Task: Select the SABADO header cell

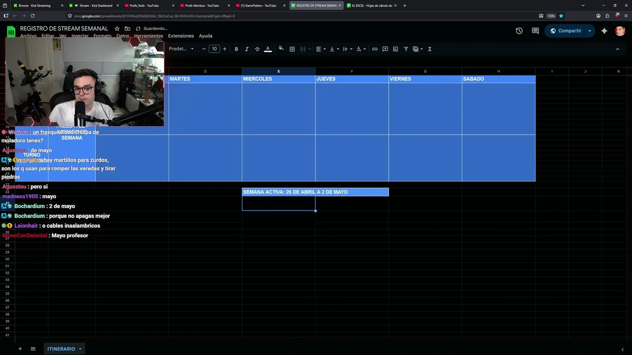Action: (x=499, y=79)
